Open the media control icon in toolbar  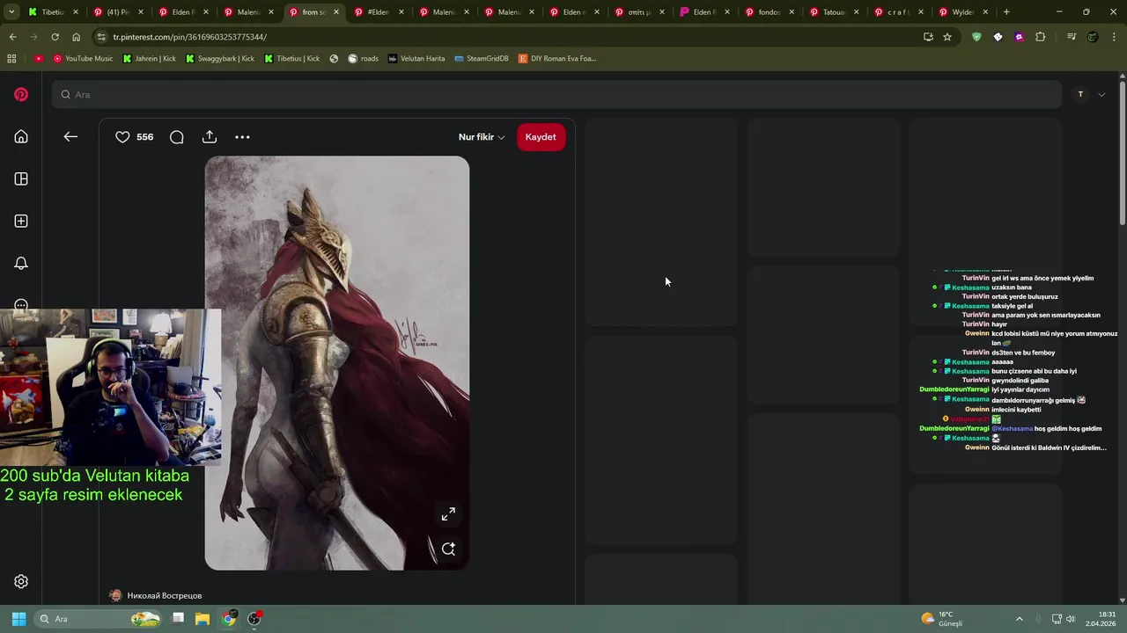click(1071, 37)
